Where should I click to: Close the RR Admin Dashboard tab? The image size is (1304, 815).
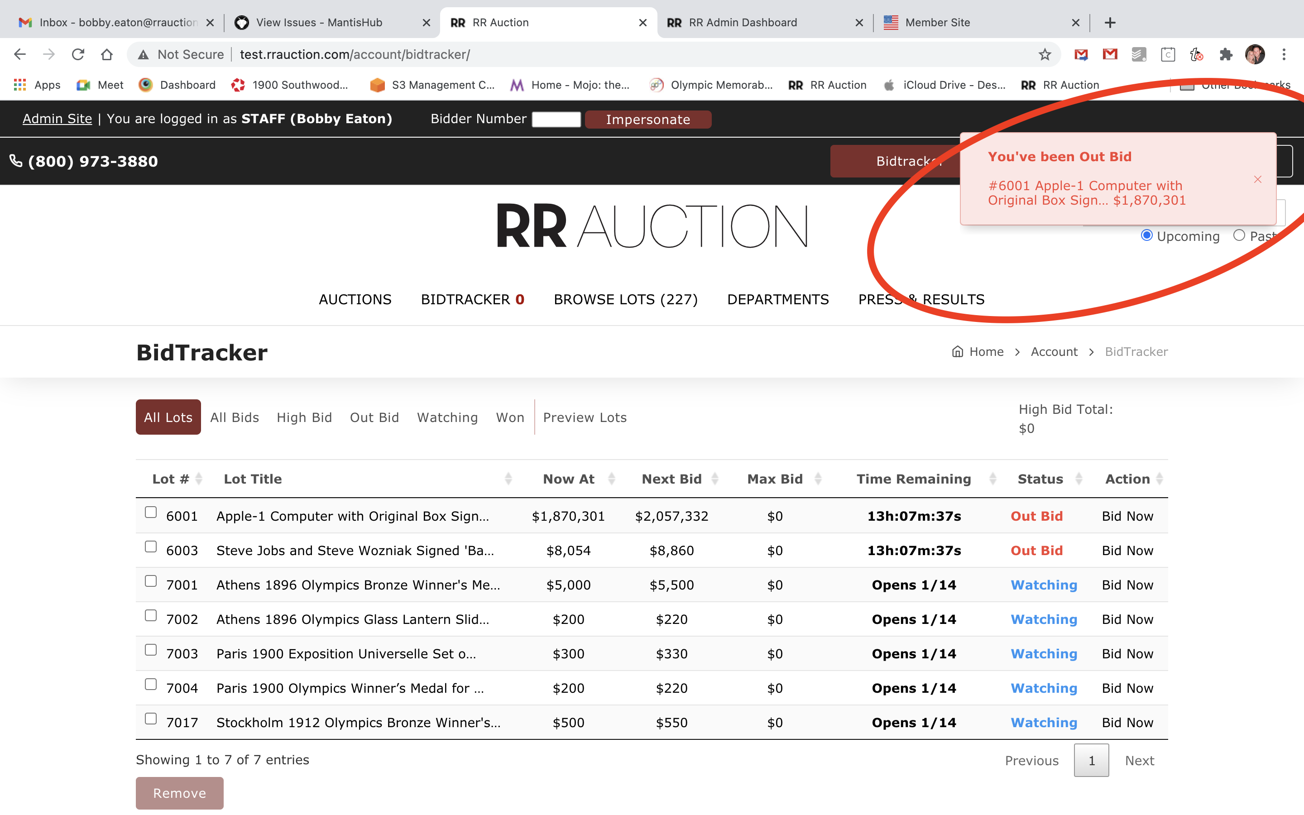tap(859, 23)
